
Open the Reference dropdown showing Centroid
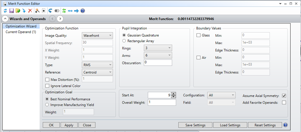97,72
